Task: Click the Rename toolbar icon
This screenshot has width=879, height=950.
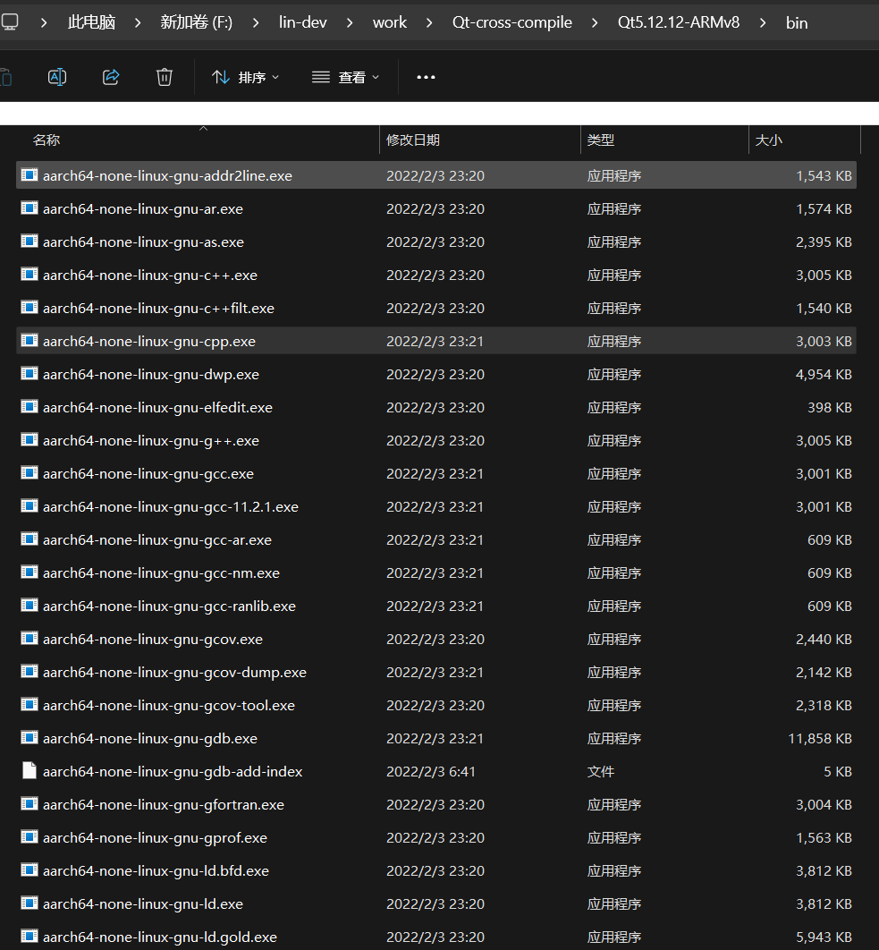Action: tap(57, 77)
